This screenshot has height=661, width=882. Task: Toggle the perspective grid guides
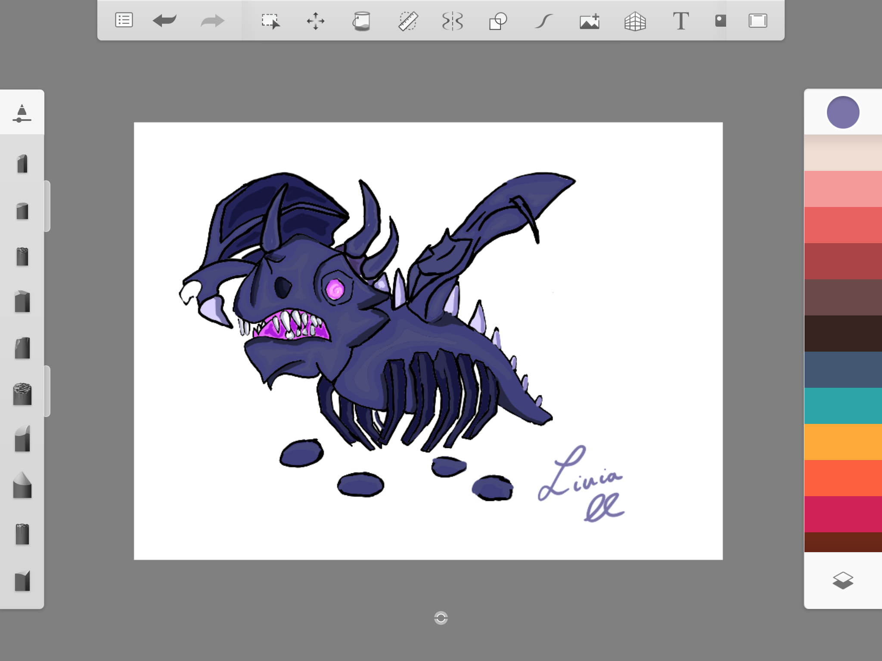coord(635,21)
